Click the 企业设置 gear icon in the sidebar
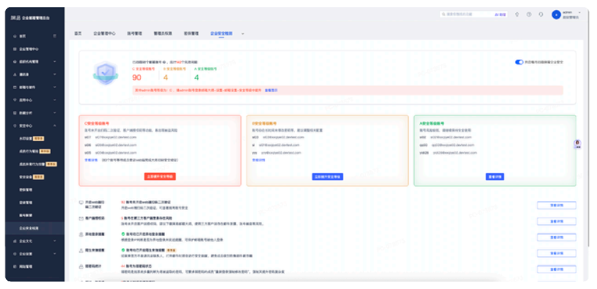597x289 pixels. click(15, 254)
